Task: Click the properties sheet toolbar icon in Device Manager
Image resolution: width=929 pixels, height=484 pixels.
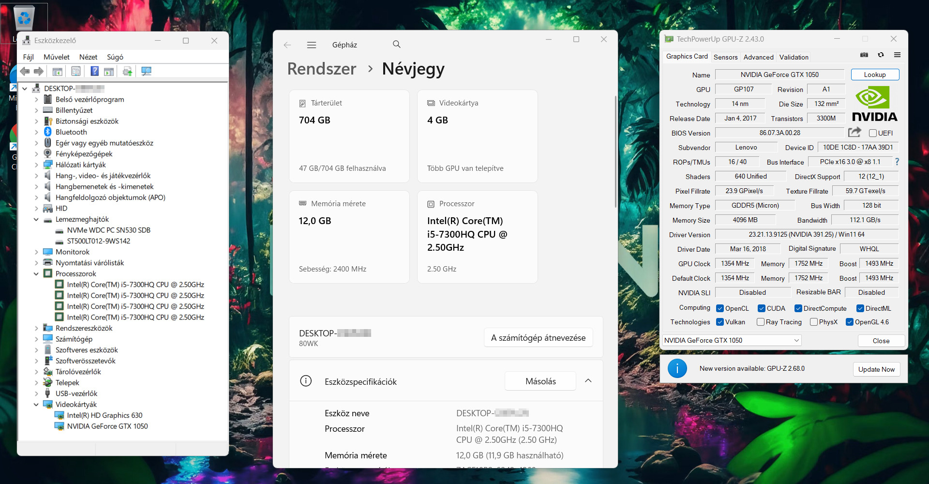Action: pos(76,72)
